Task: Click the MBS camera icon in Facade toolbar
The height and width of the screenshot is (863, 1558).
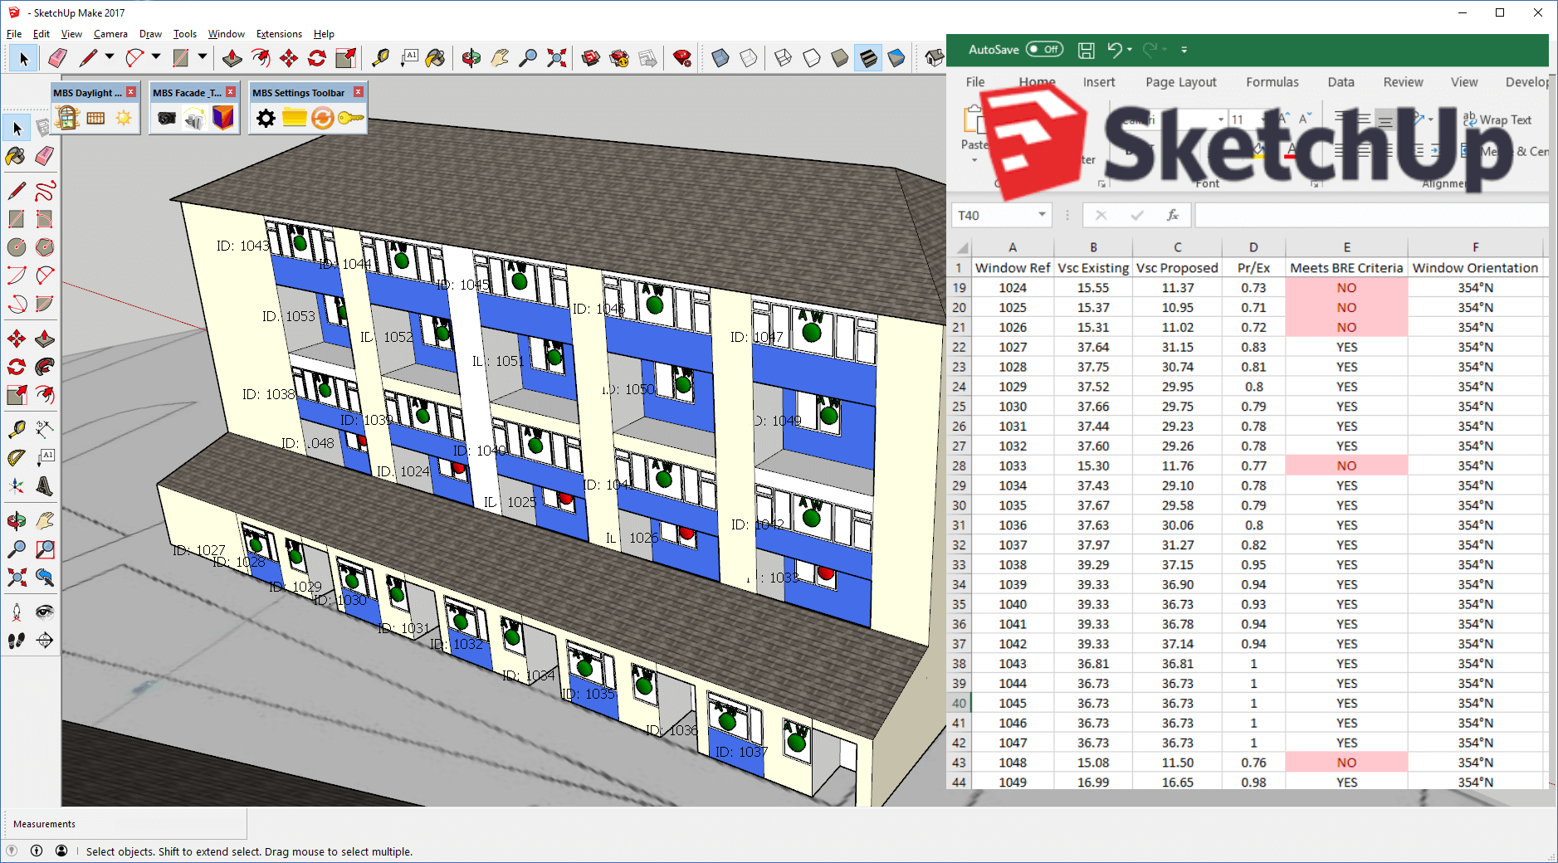Action: 166,119
